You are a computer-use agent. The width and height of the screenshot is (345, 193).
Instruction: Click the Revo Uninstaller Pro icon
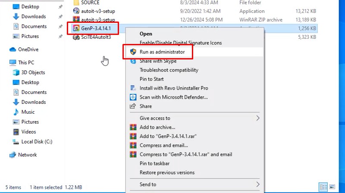click(x=133, y=88)
